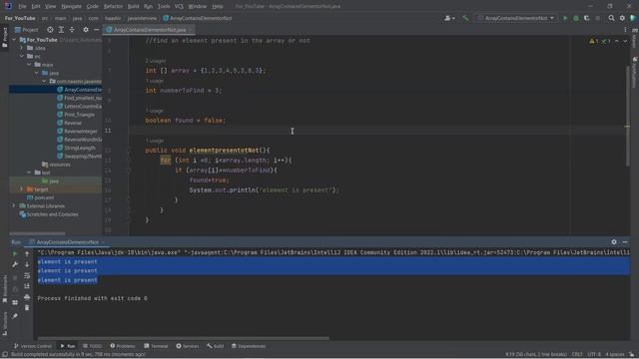This screenshot has width=639, height=359.
Task: Open the user account icon menu
Action: 449,18
